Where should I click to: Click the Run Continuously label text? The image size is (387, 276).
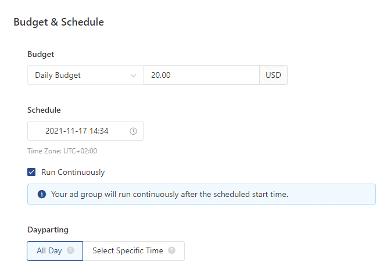click(73, 172)
